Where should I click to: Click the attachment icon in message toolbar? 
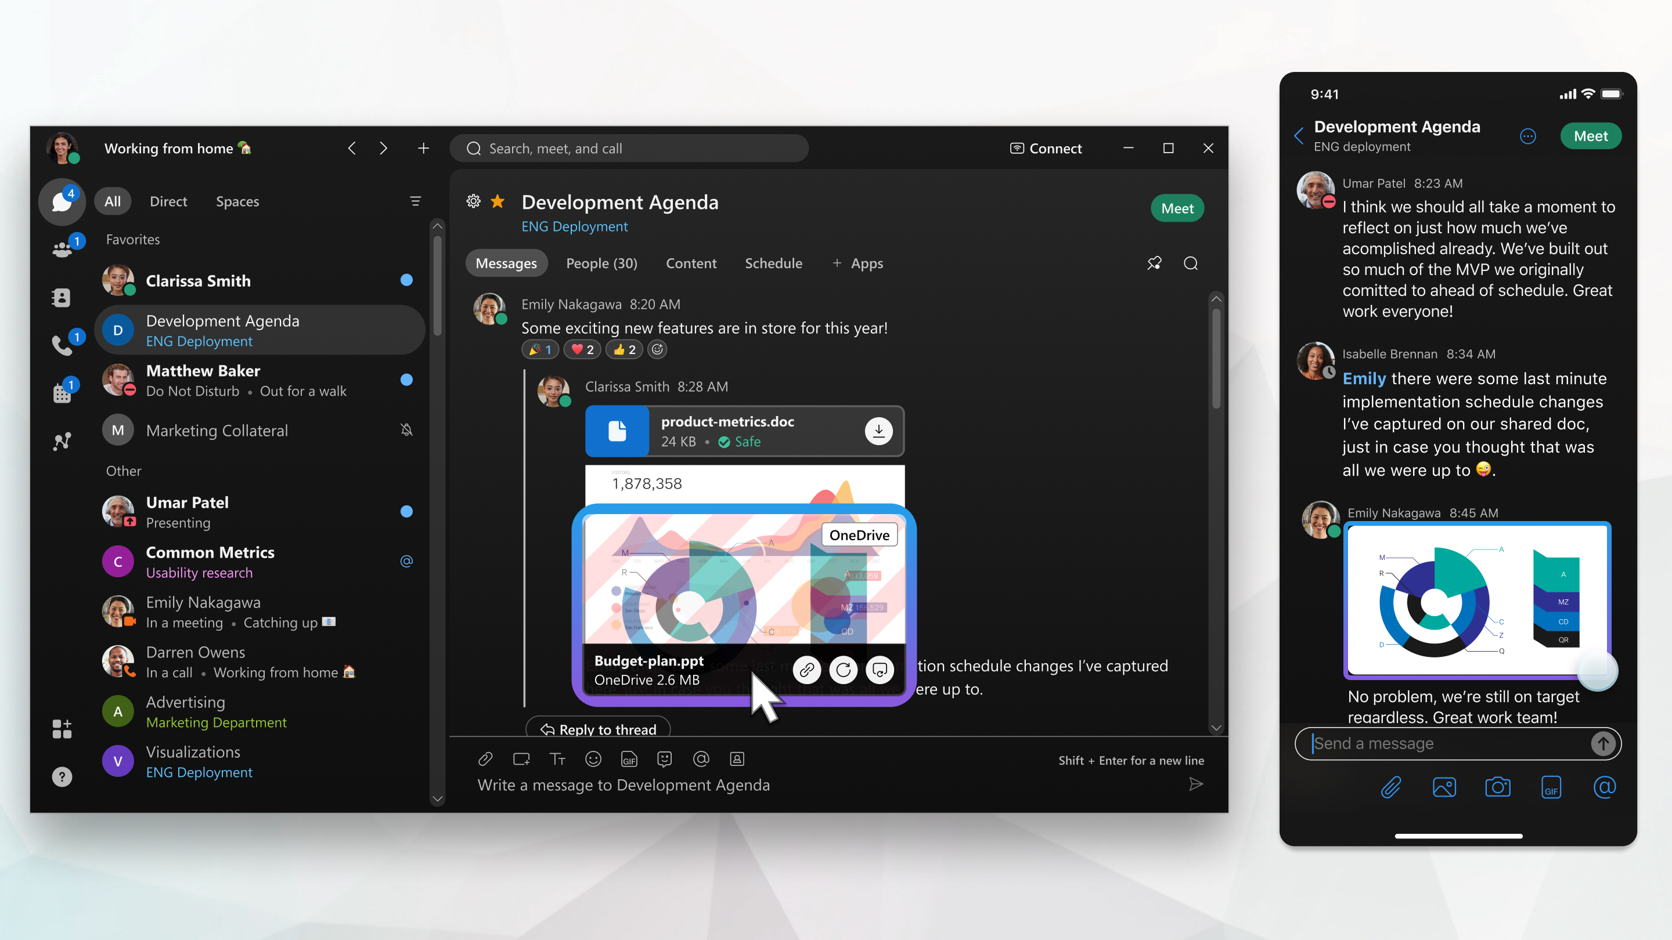click(485, 758)
